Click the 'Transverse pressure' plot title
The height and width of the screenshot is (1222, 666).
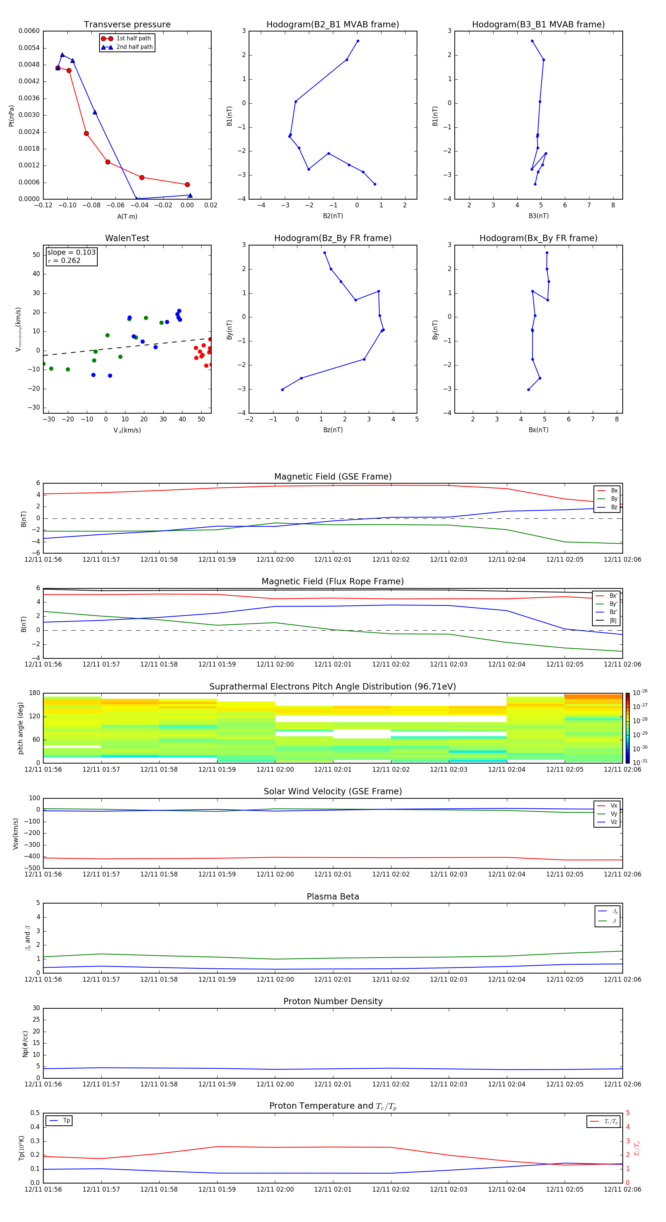pos(127,25)
